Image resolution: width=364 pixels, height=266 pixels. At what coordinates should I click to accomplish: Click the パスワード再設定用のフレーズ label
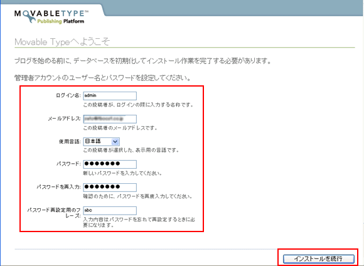click(x=54, y=213)
